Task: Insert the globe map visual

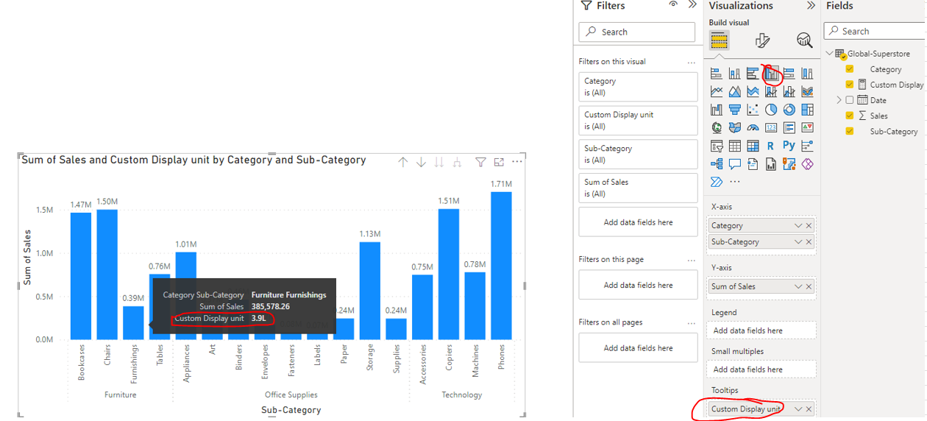Action: pyautogui.click(x=717, y=127)
